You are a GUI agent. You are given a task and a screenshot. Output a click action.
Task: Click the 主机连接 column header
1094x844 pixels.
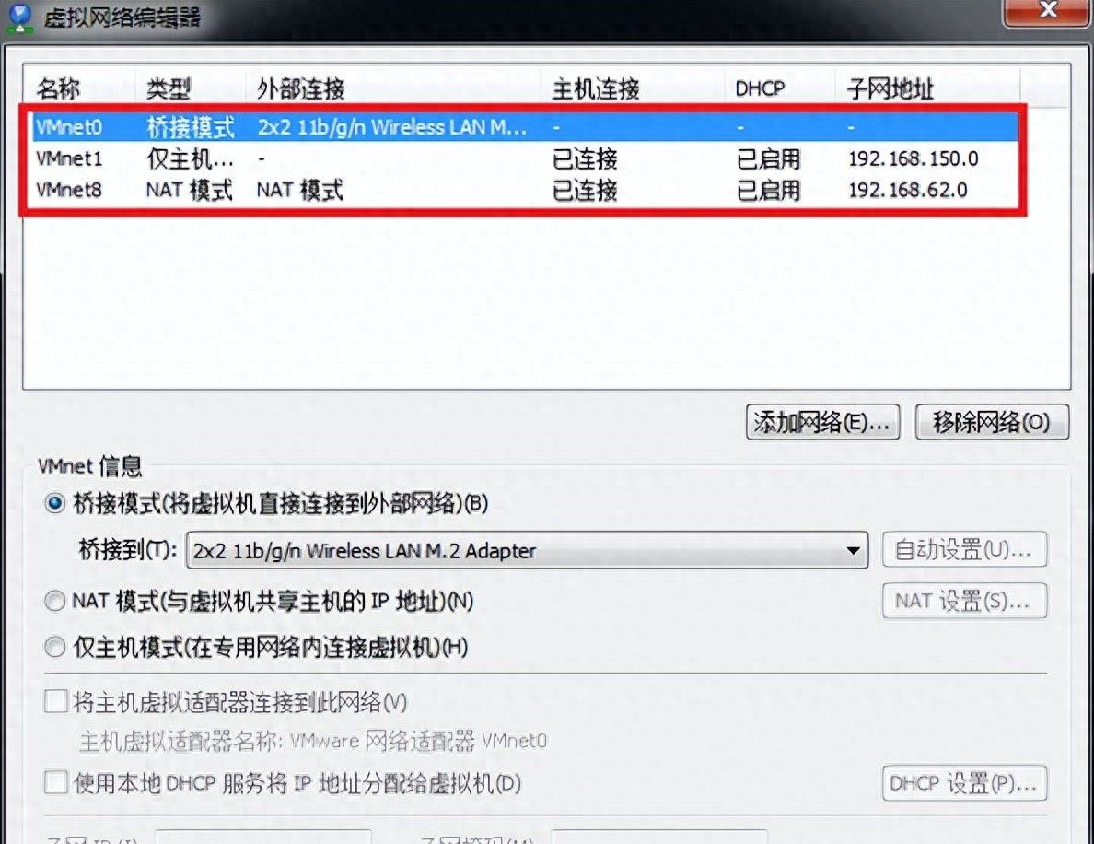[x=633, y=88]
